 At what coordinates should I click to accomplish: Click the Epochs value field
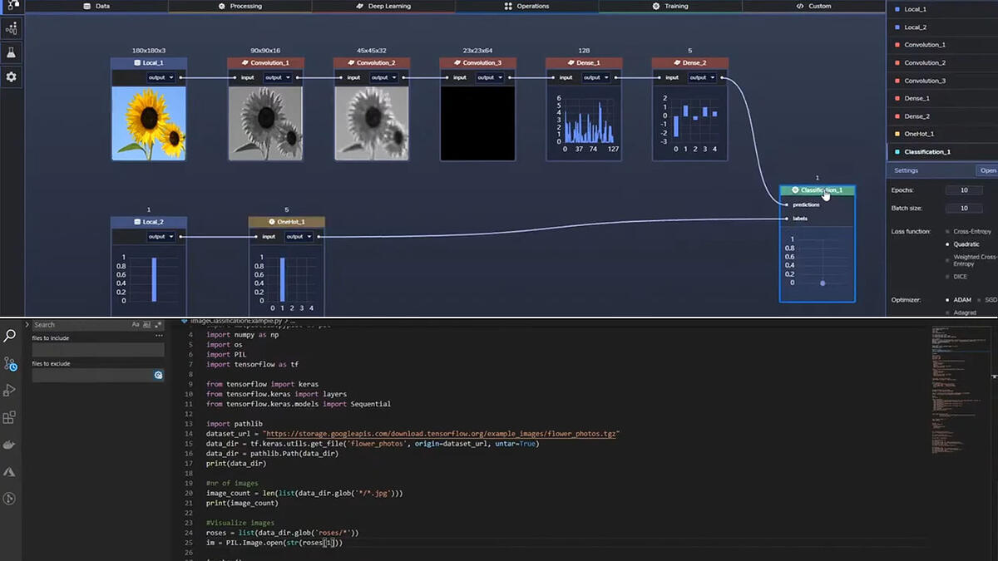[x=964, y=190]
